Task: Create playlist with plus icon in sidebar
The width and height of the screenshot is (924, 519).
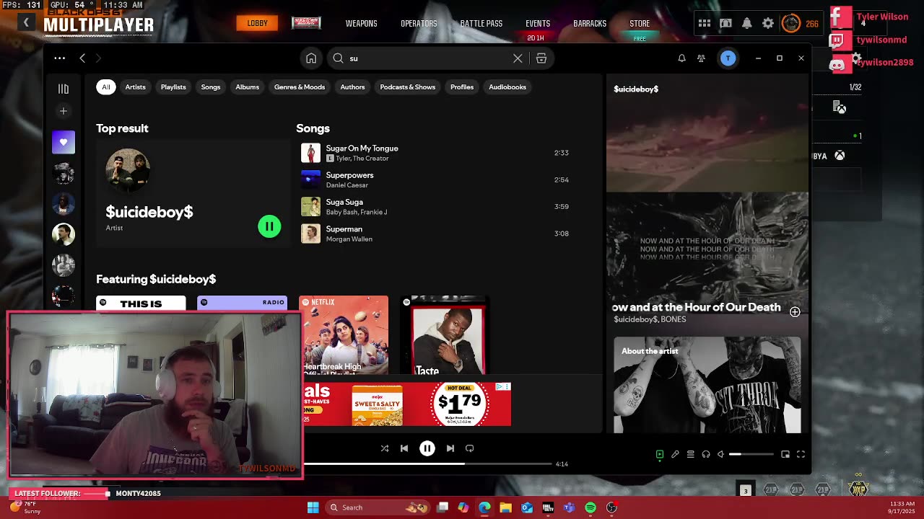Action: click(64, 111)
